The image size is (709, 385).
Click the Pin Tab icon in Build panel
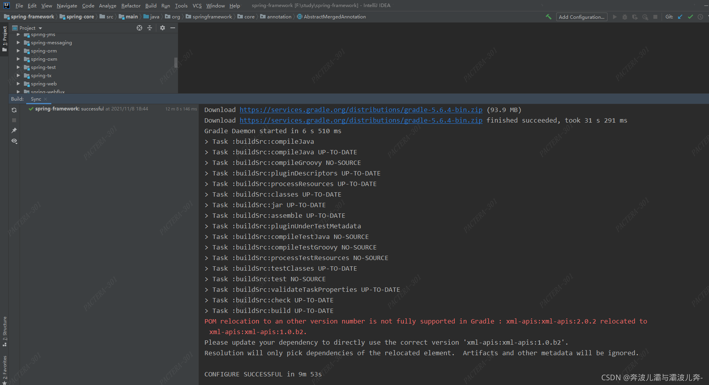(14, 130)
